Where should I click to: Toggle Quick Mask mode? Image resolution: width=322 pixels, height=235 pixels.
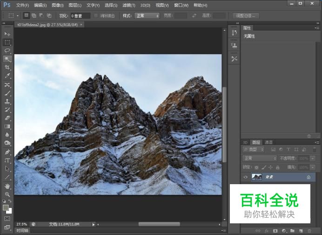point(7,219)
